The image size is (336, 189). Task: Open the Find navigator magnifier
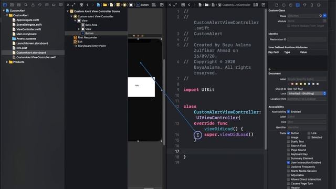coord(26,5)
